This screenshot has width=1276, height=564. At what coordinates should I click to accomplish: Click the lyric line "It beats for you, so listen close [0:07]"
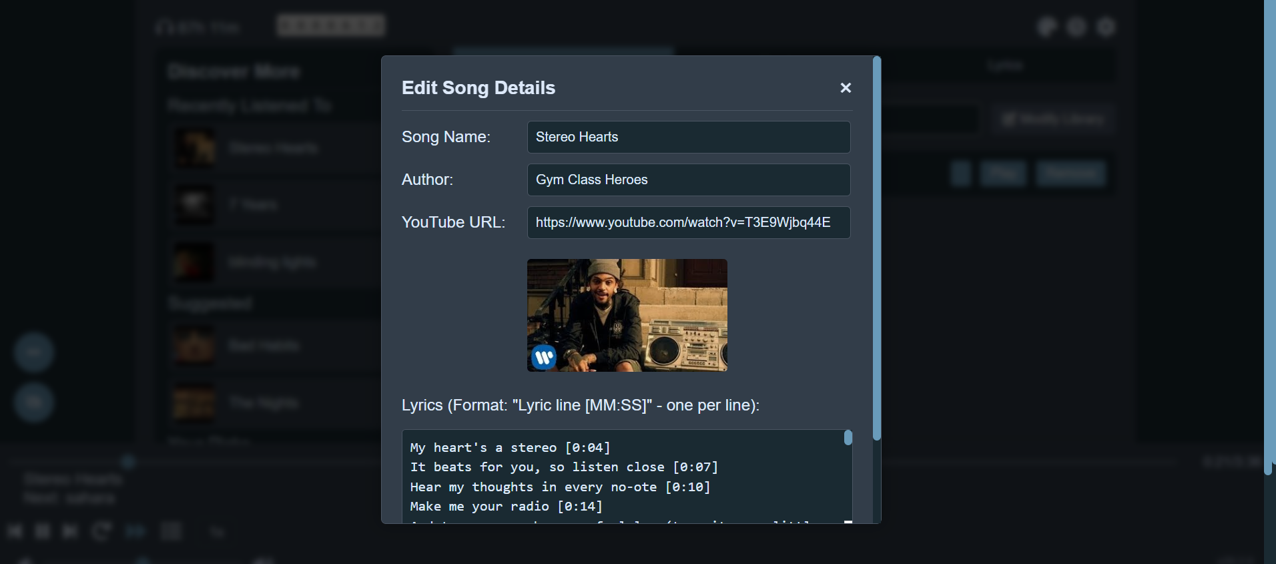564,467
